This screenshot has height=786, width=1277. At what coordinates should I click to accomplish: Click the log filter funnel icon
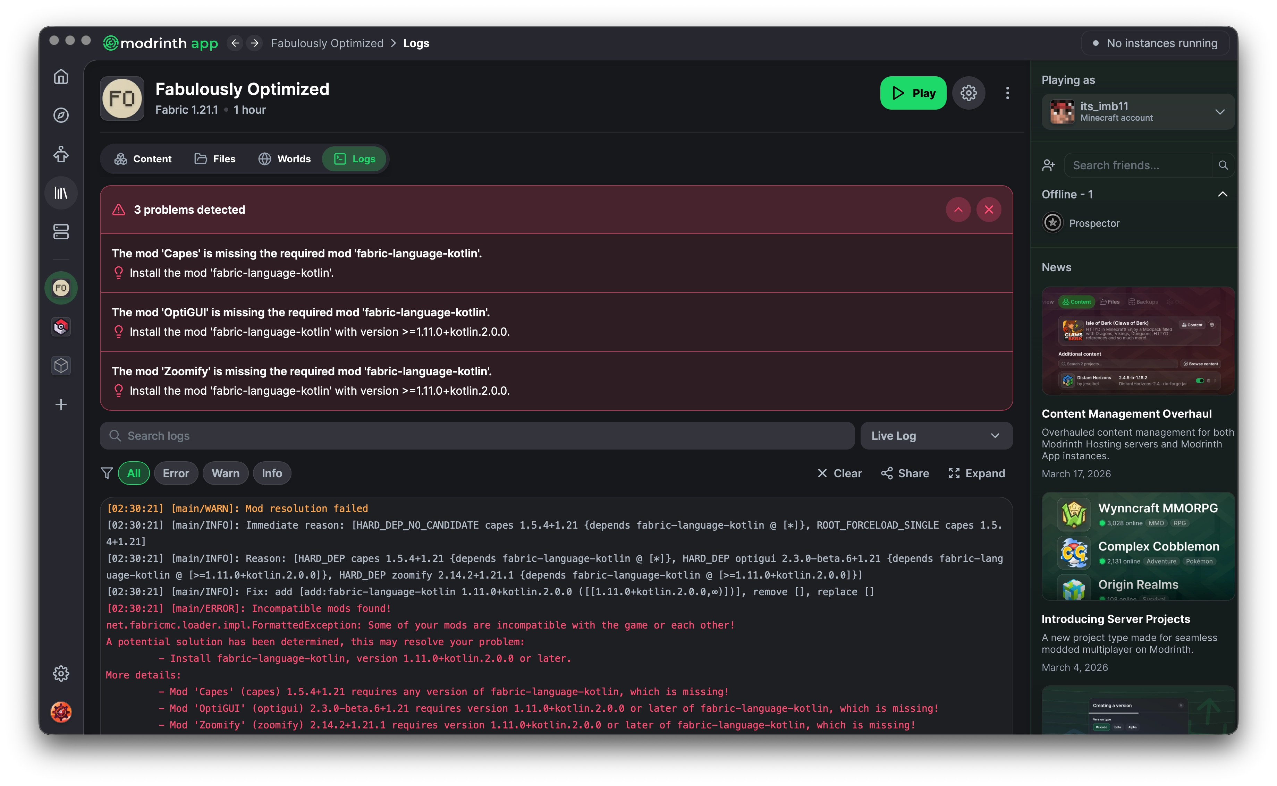click(107, 473)
